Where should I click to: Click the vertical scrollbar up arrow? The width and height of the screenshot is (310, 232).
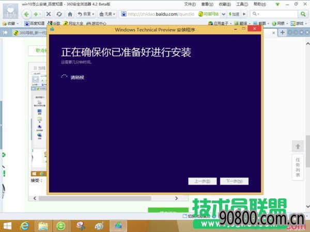click(307, 44)
